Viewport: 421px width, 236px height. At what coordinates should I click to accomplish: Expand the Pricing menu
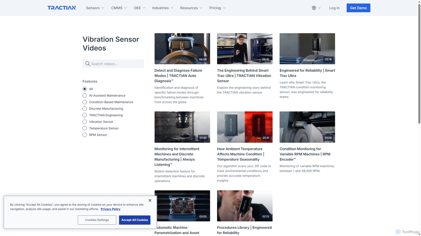pyautogui.click(x=217, y=8)
